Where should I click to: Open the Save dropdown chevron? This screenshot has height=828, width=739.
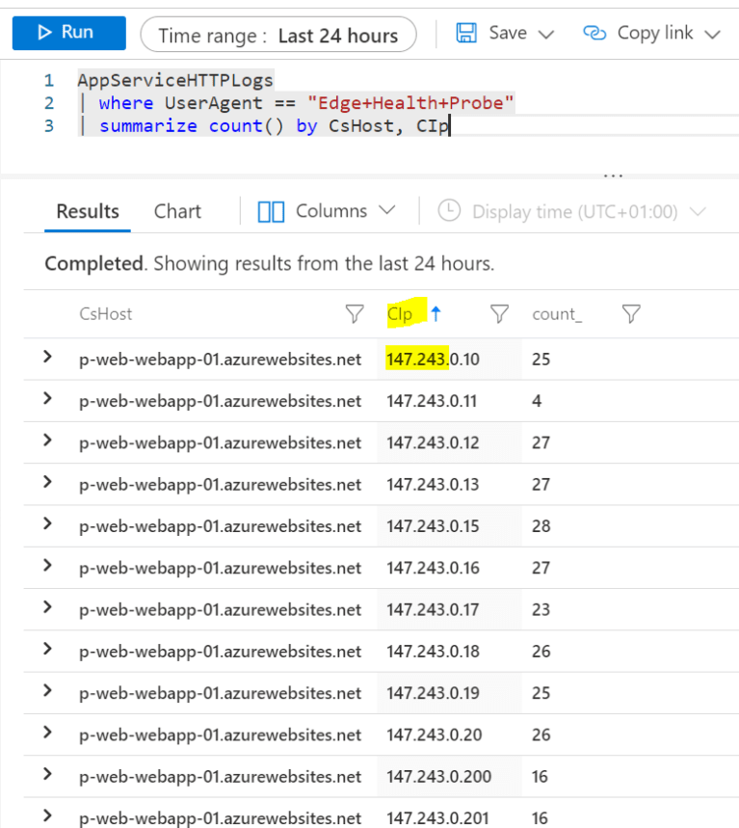point(546,32)
